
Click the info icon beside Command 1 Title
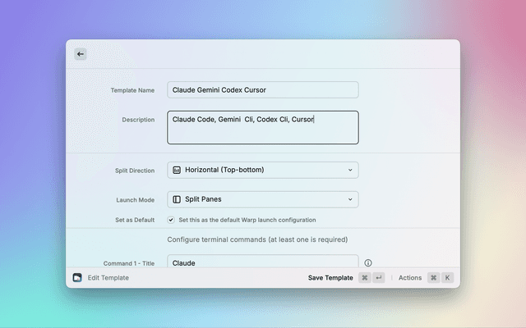368,263
